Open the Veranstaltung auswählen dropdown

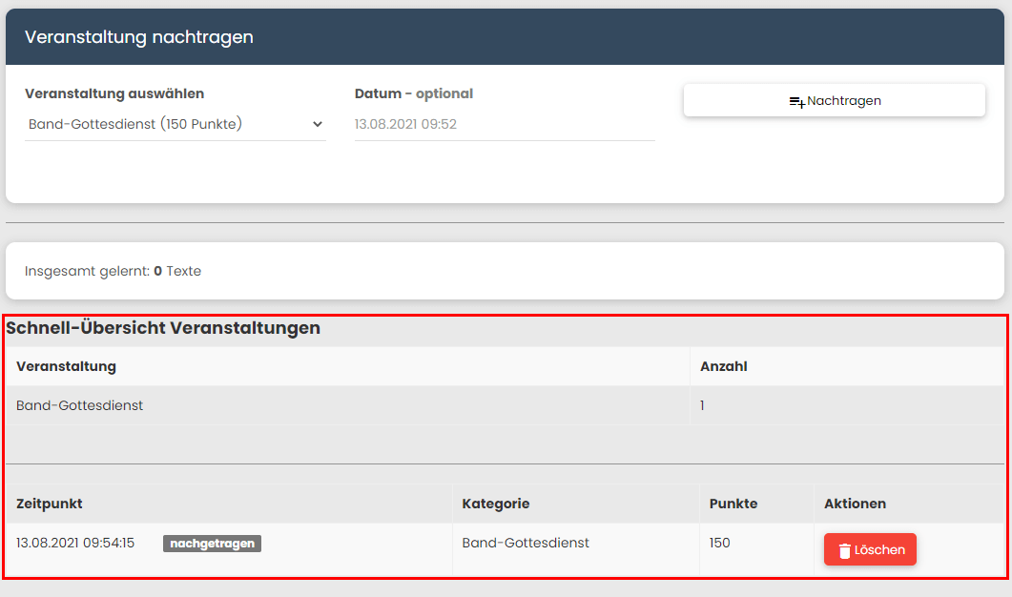[175, 124]
